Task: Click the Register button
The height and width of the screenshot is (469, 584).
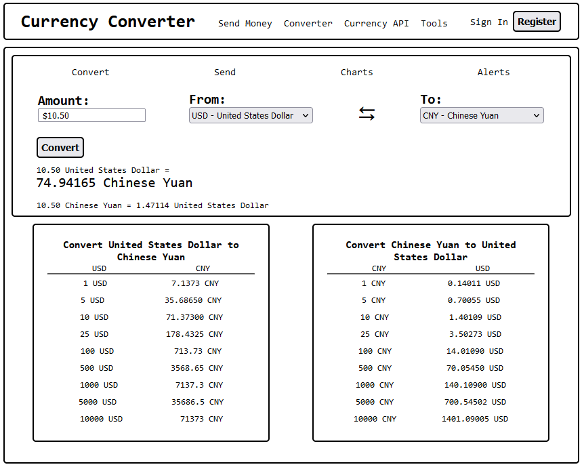Action: pos(537,22)
